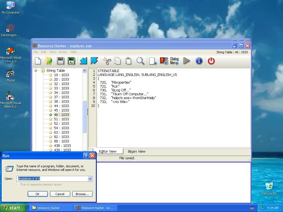
Task: Open a file with the folder icon
Action: pos(49,61)
